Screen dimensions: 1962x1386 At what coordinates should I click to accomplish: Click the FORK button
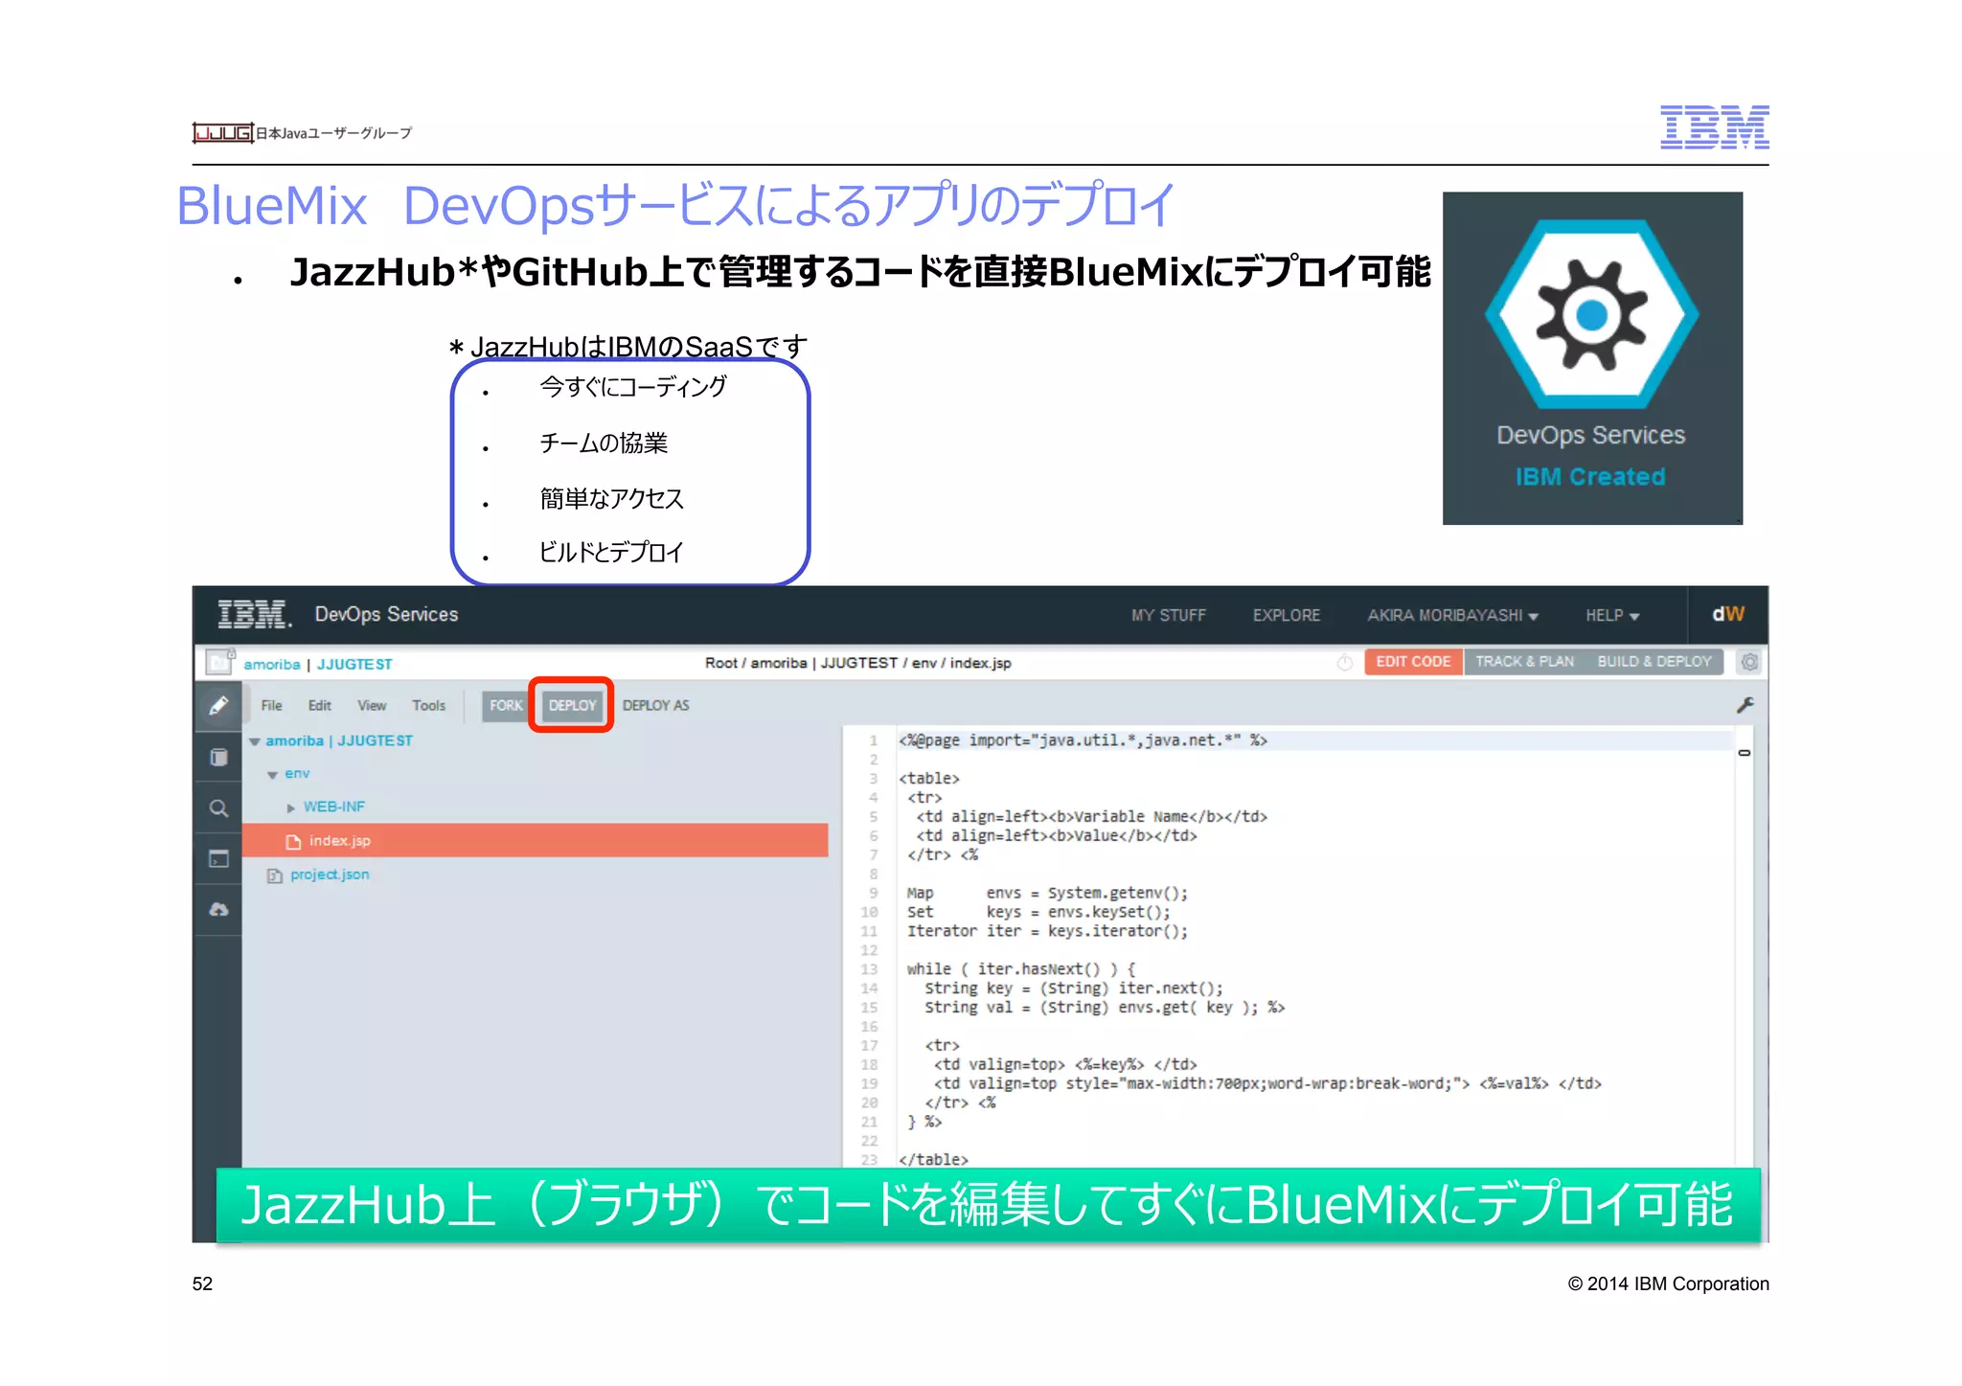[x=506, y=705]
